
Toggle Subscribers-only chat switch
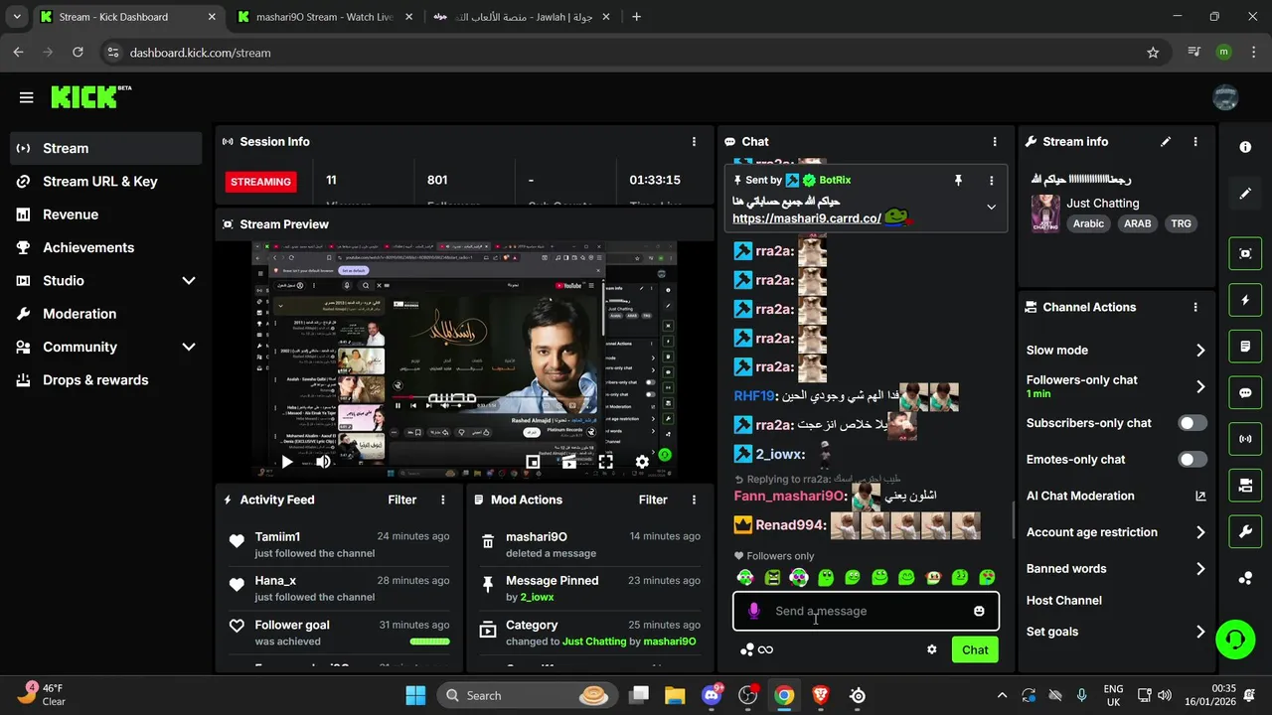tap(1192, 423)
